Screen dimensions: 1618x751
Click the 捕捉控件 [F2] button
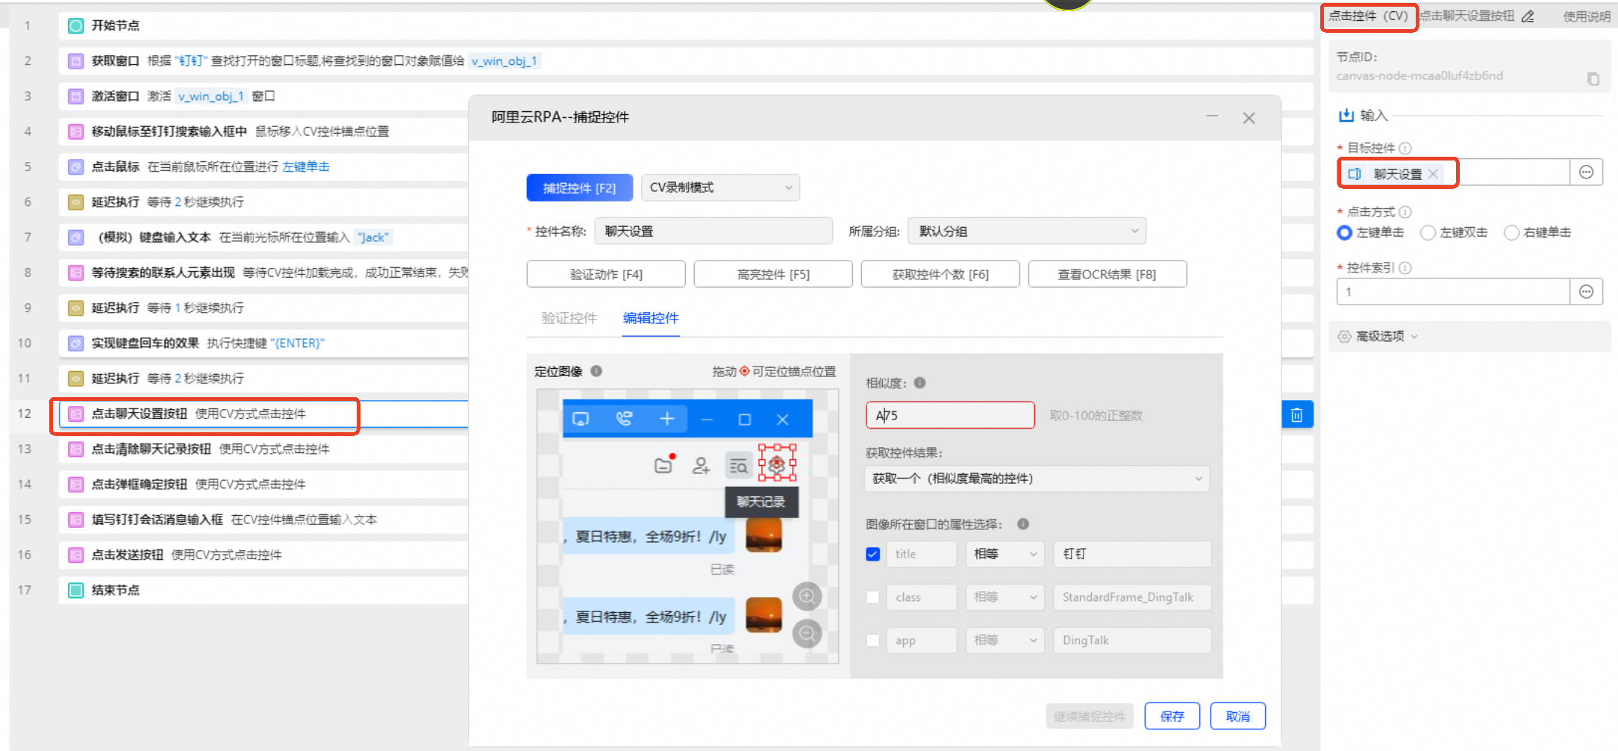[x=580, y=188]
